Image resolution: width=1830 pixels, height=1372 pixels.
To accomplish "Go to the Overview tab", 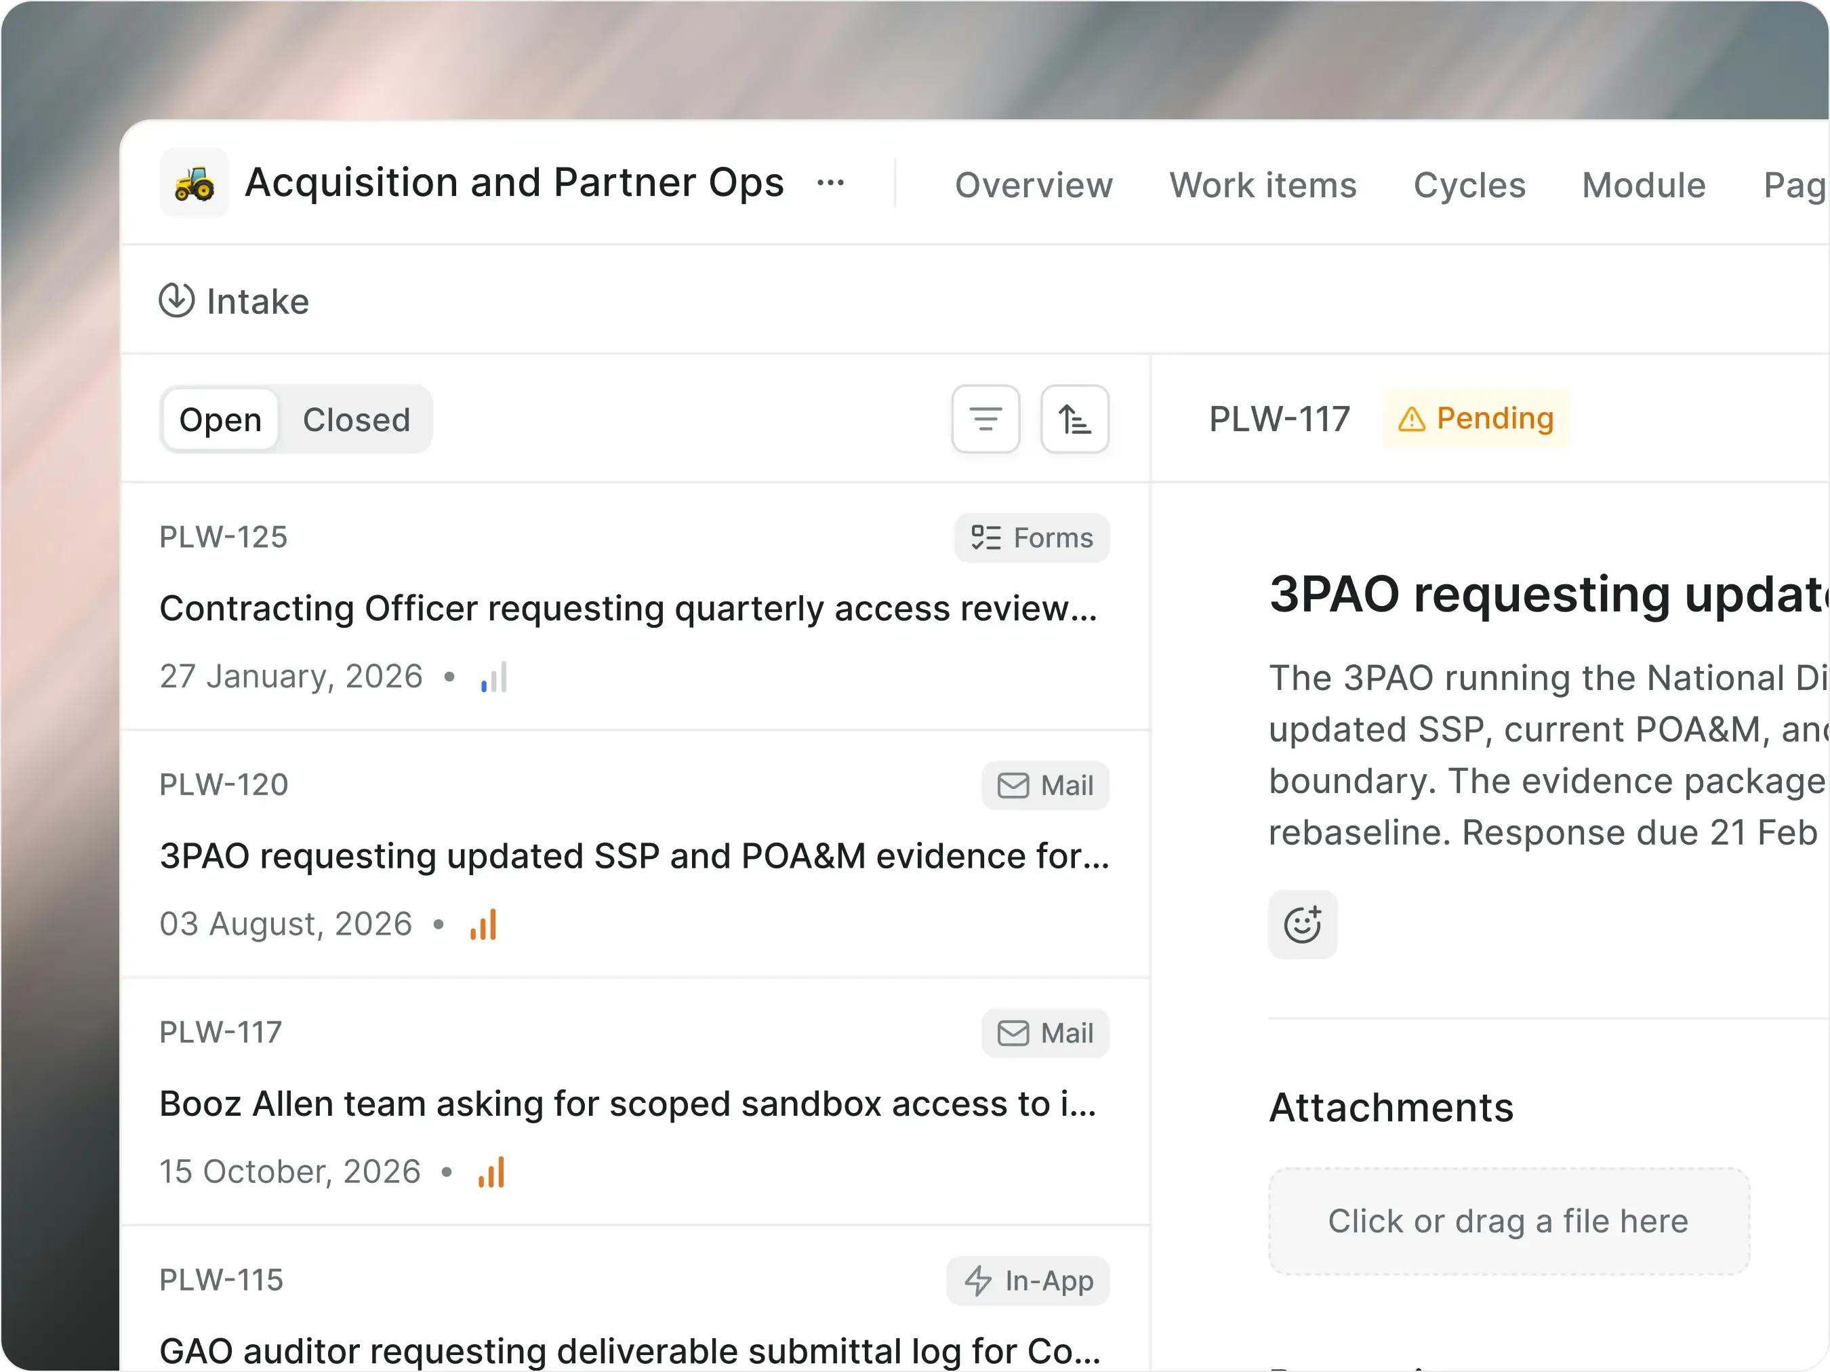I will [x=1034, y=185].
